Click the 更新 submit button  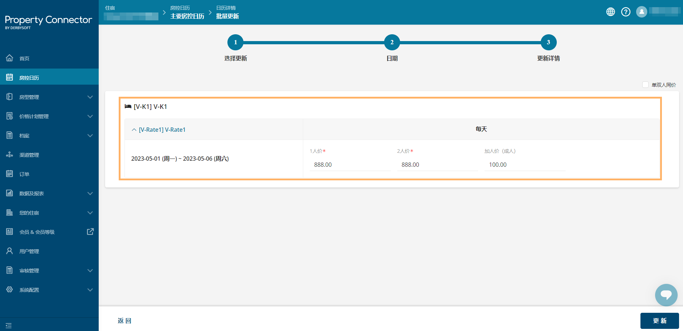660,321
